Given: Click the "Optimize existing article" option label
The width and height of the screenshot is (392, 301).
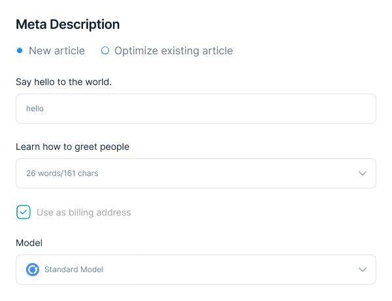Looking at the screenshot, I should coord(173,50).
